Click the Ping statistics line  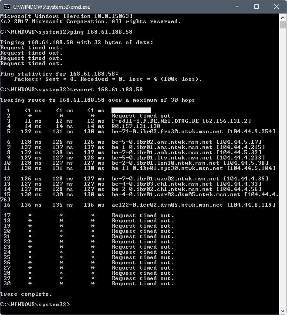point(59,74)
